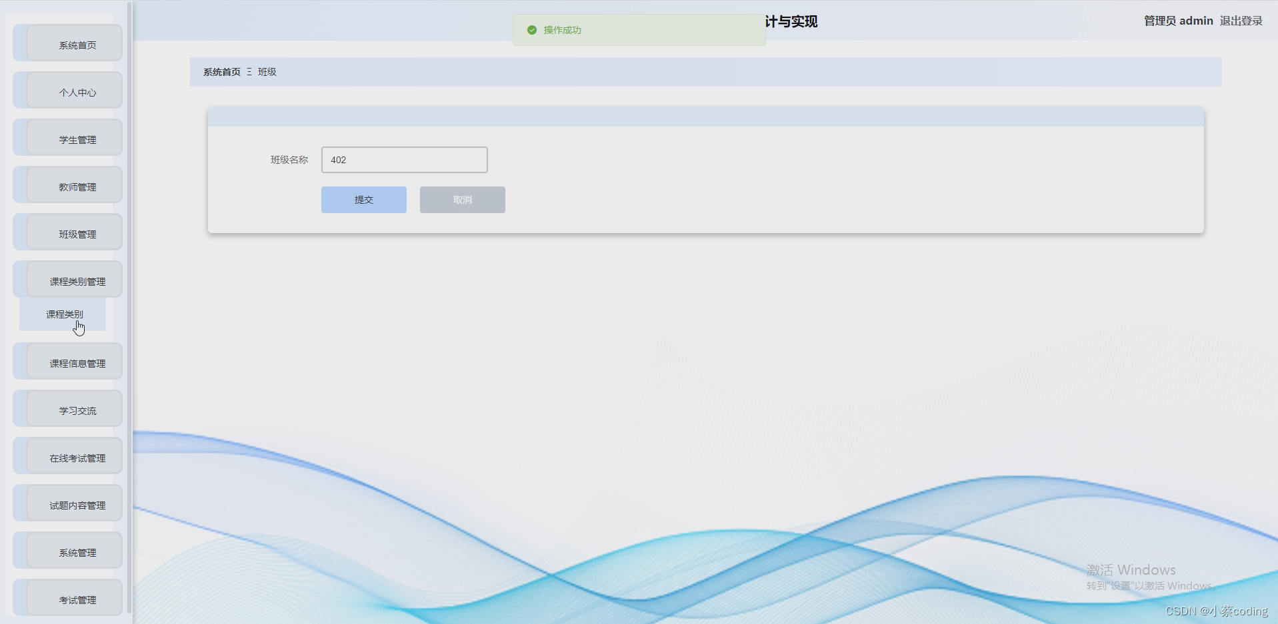Expand the 课程信息管理 sidebar menu
Viewport: 1278px width, 624px height.
[68, 362]
